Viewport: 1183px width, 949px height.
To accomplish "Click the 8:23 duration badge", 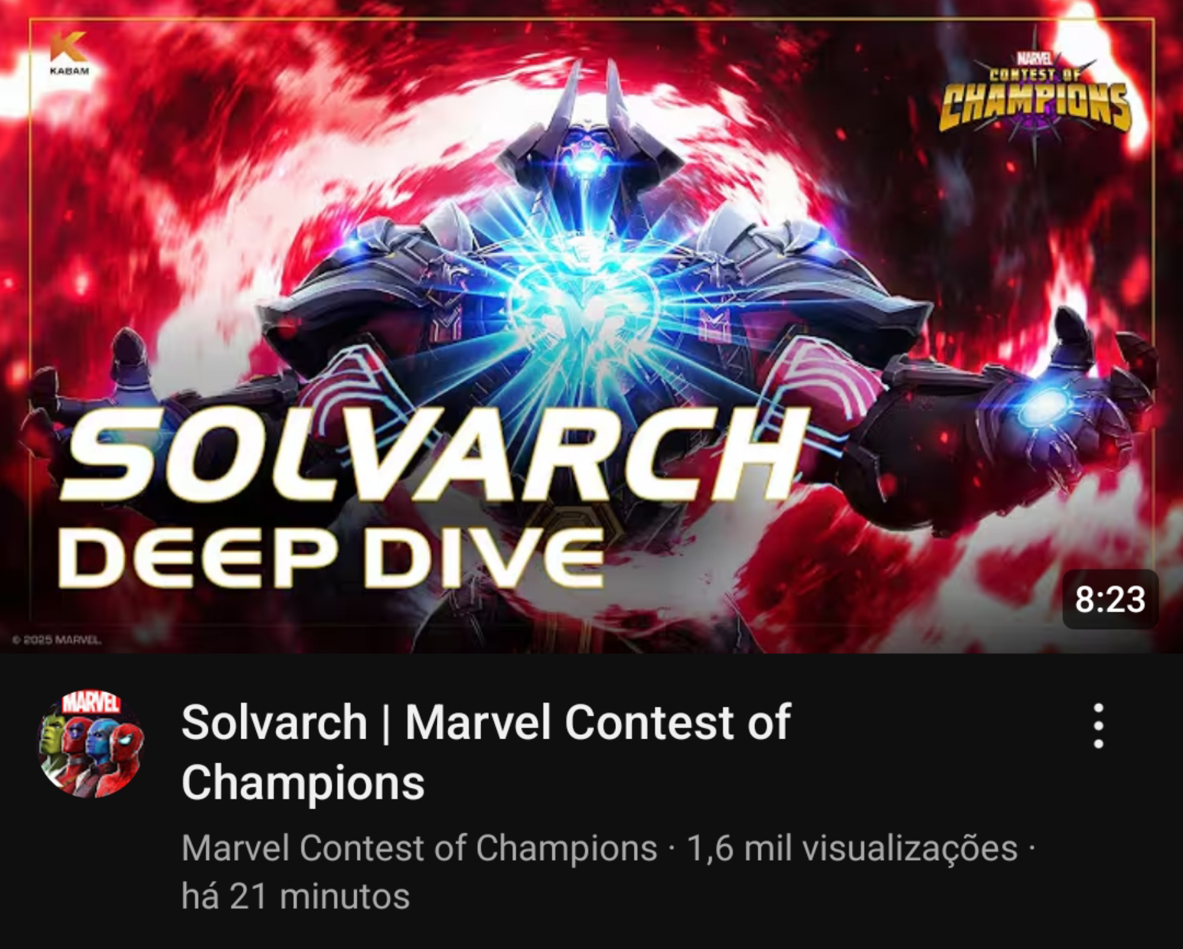I will [x=1110, y=600].
